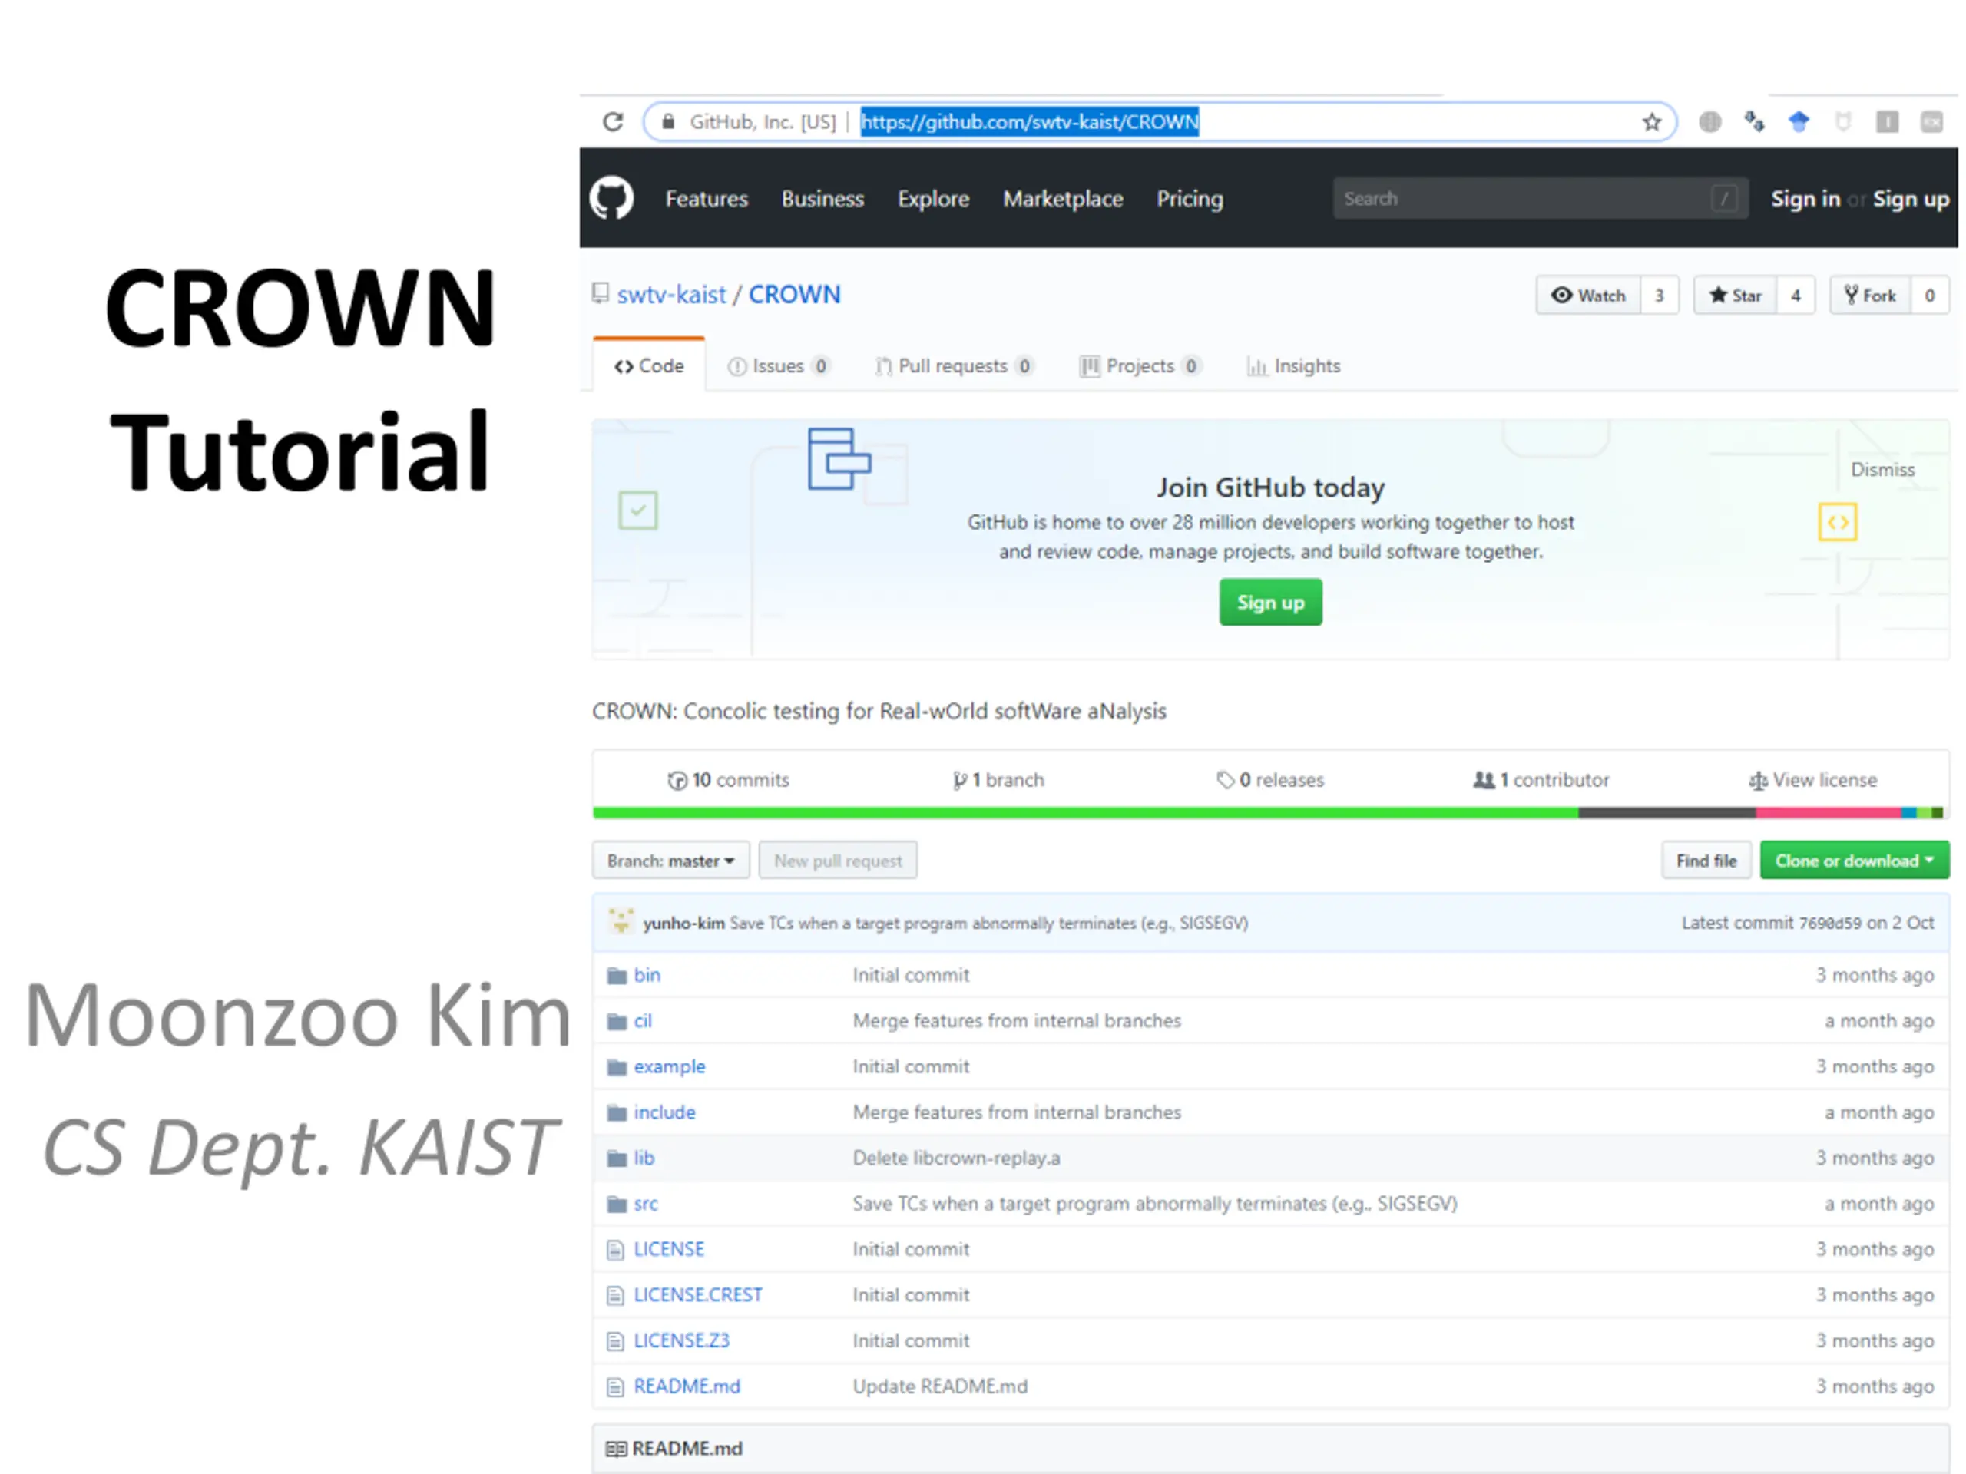1966x1474 pixels.
Task: Open the Issues tab
Action: tap(778, 366)
